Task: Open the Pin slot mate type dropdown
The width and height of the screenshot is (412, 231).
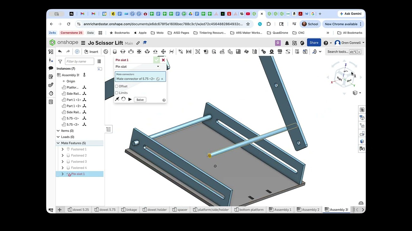Action: click(x=137, y=67)
